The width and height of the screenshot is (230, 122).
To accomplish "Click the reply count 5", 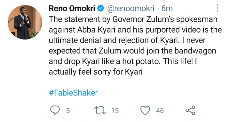I will 68,111.
